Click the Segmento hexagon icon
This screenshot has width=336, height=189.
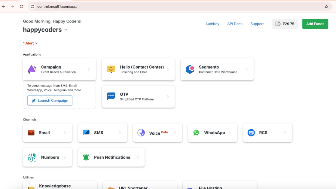[x=190, y=69]
